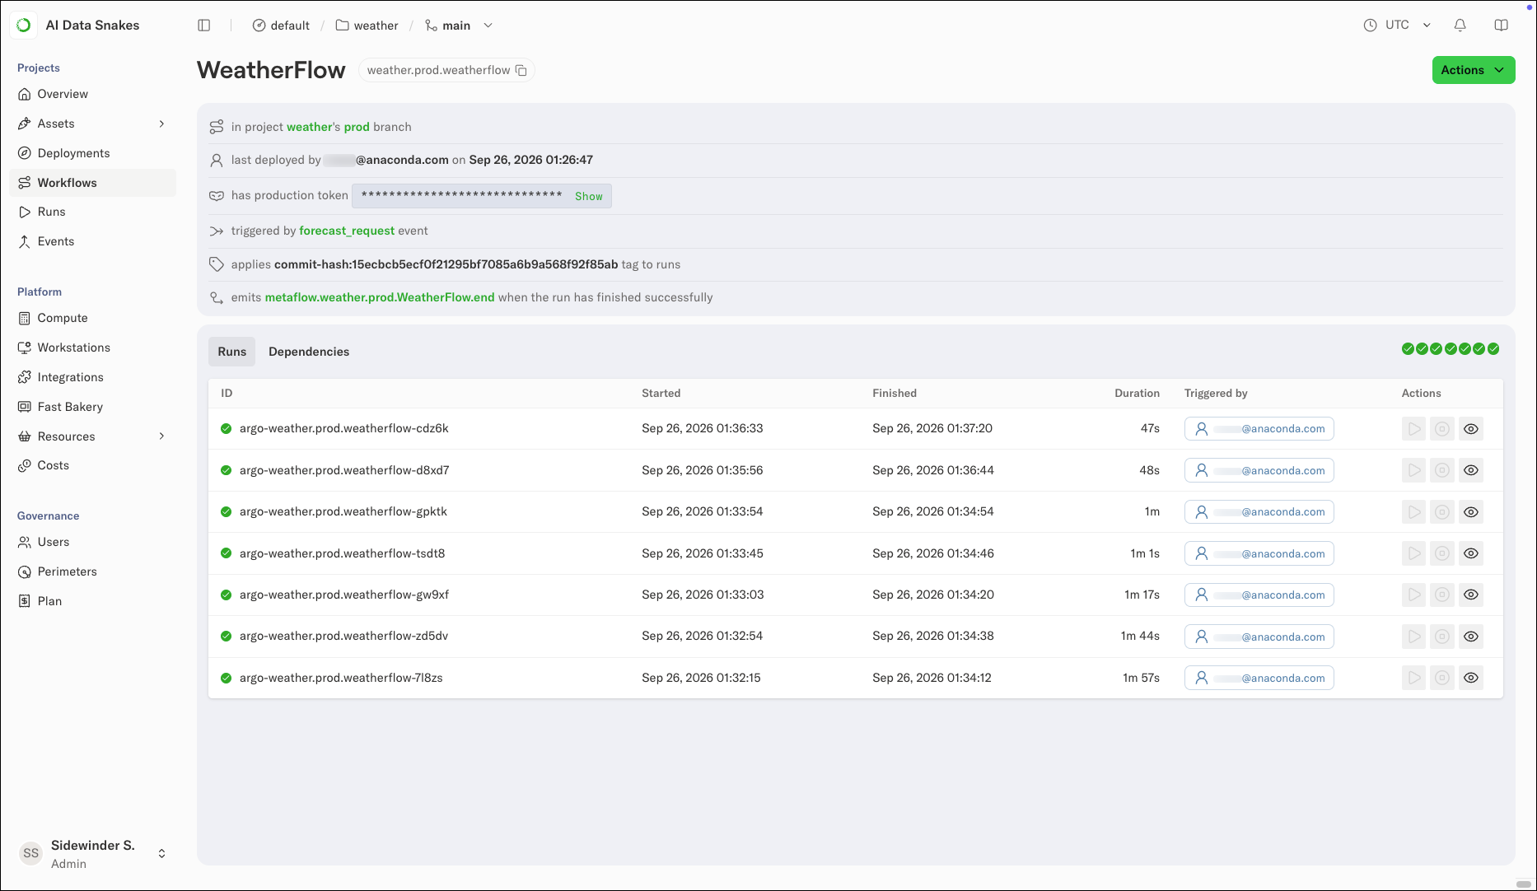Click stop icon for run cdz6k
Image resolution: width=1537 pixels, height=891 pixels.
[1441, 429]
